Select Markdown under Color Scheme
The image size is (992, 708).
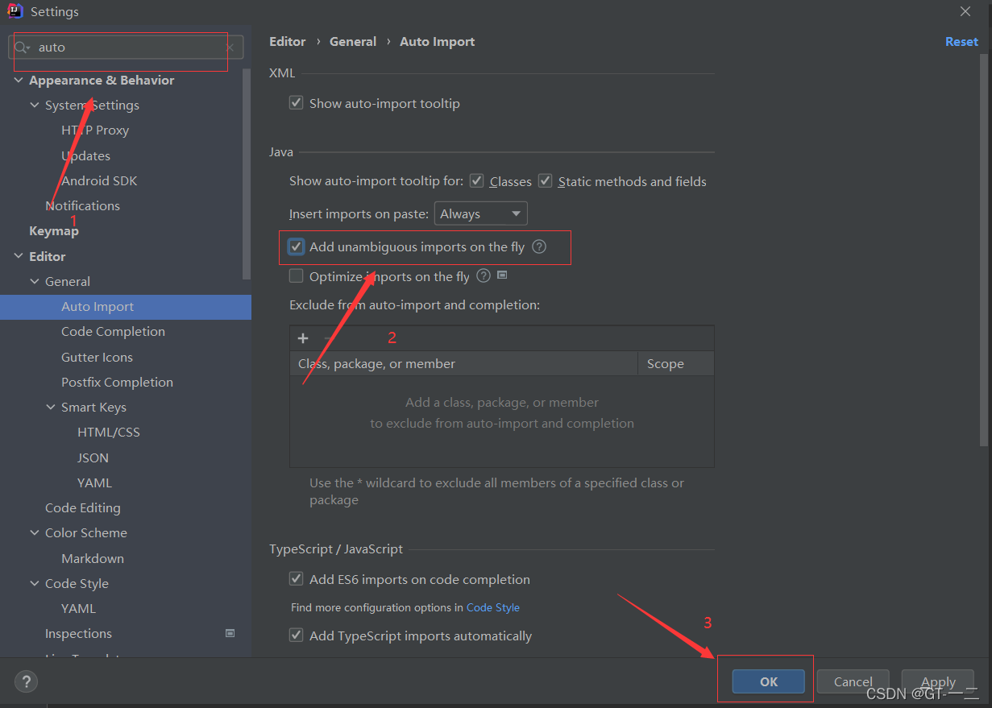point(93,558)
